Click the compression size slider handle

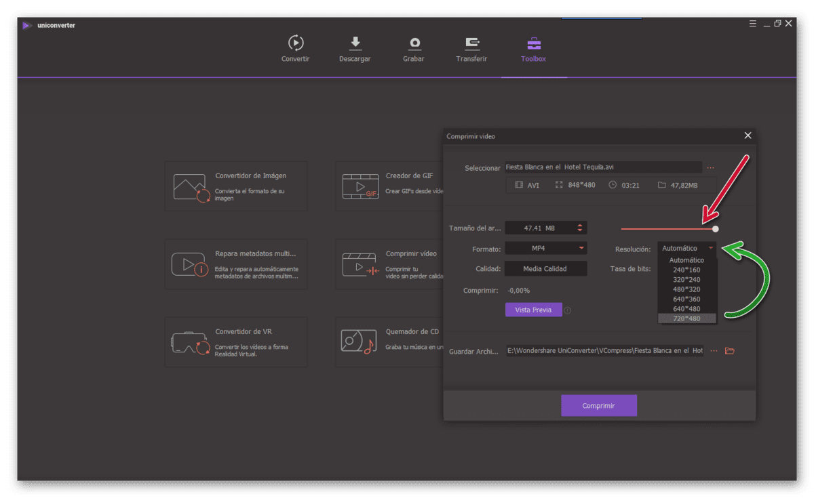[716, 229]
